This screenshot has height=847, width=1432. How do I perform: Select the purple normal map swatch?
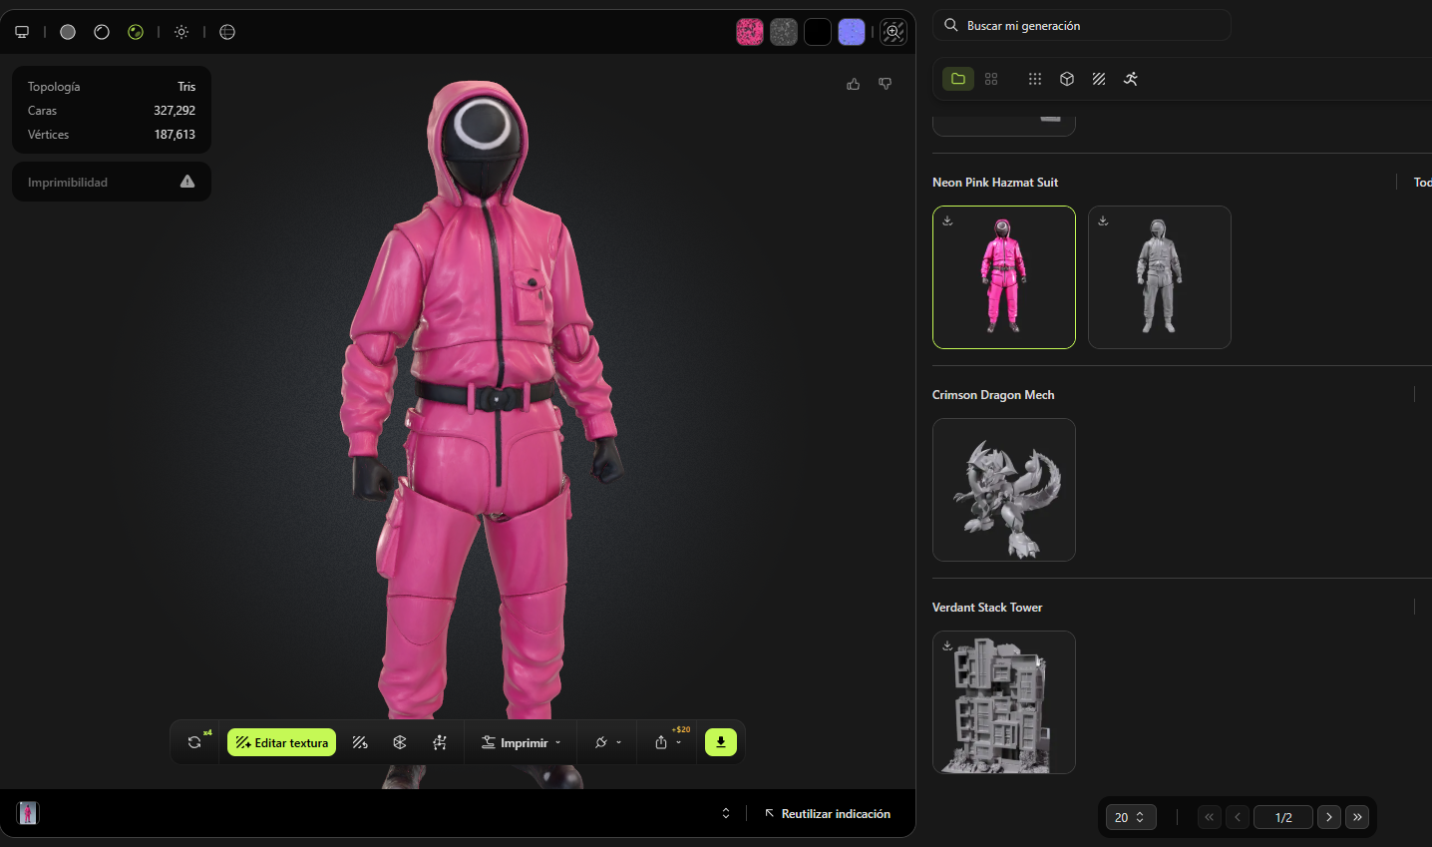[852, 32]
